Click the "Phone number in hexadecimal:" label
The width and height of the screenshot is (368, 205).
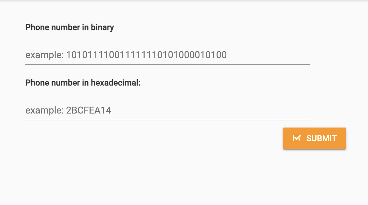83,83
